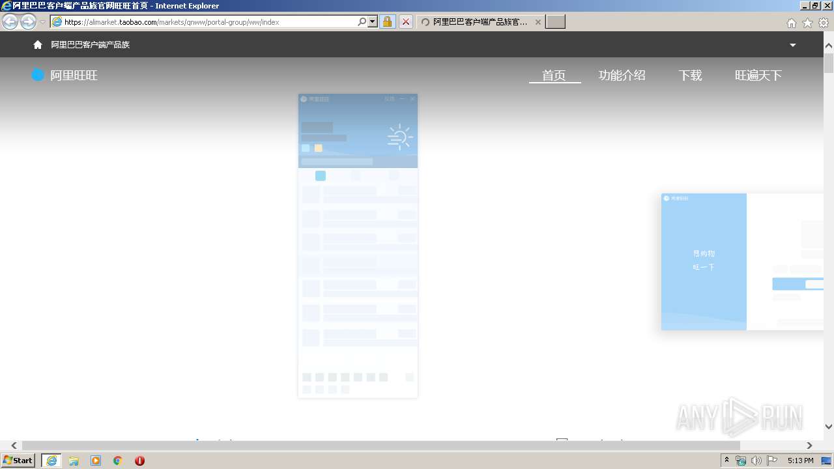Click the horizontal scrollbar left arrow

[14, 446]
